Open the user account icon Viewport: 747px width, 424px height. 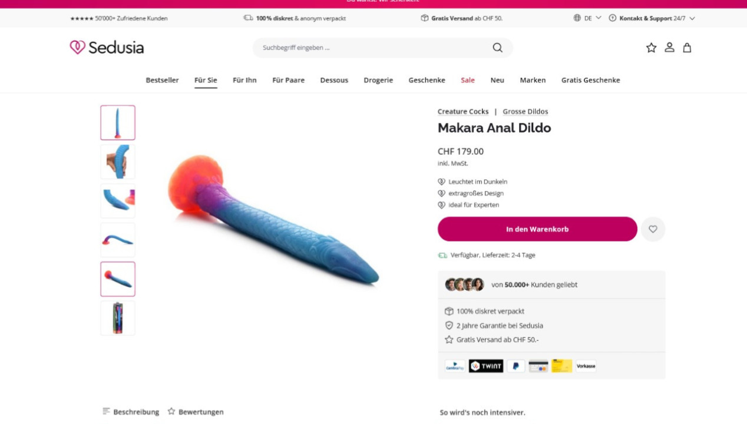tap(669, 48)
